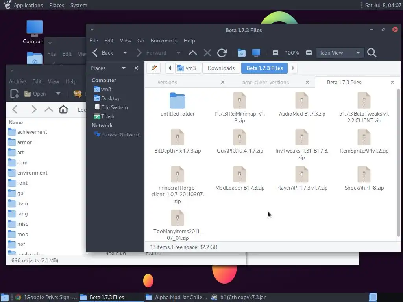Viewport: 403px width, 302px height.
Task: Switch to the versions tab
Action: 167,83
